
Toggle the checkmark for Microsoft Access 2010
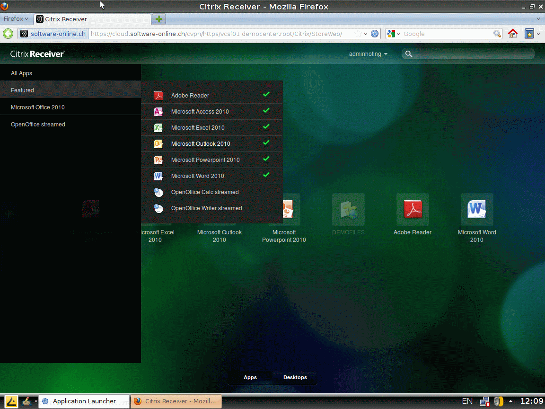coord(266,110)
